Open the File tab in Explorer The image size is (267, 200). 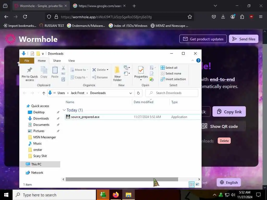click(x=27, y=61)
